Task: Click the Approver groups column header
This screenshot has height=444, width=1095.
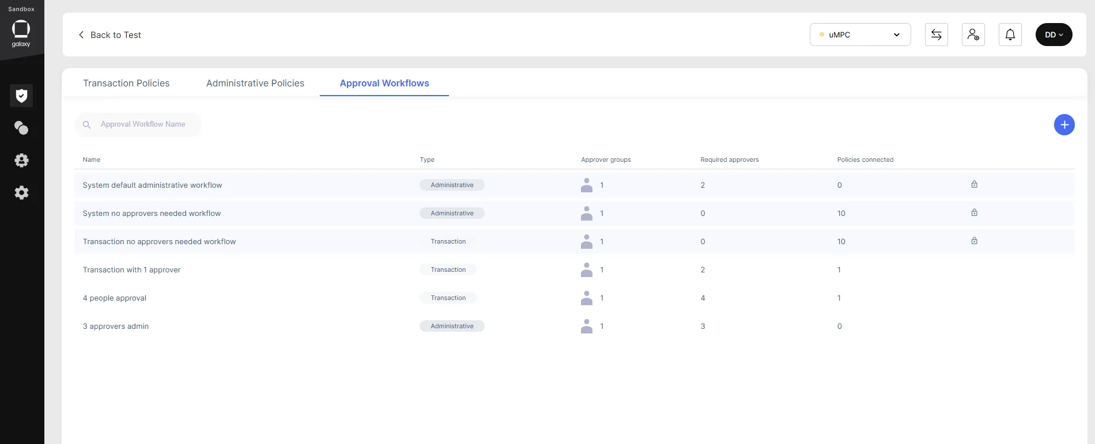Action: click(606, 160)
